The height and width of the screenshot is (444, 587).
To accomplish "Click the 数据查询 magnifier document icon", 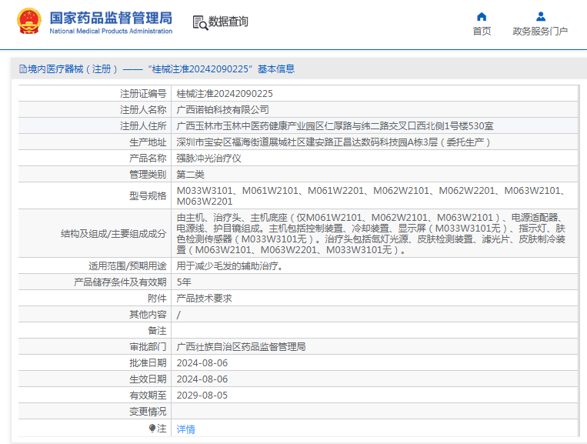I will 199,22.
